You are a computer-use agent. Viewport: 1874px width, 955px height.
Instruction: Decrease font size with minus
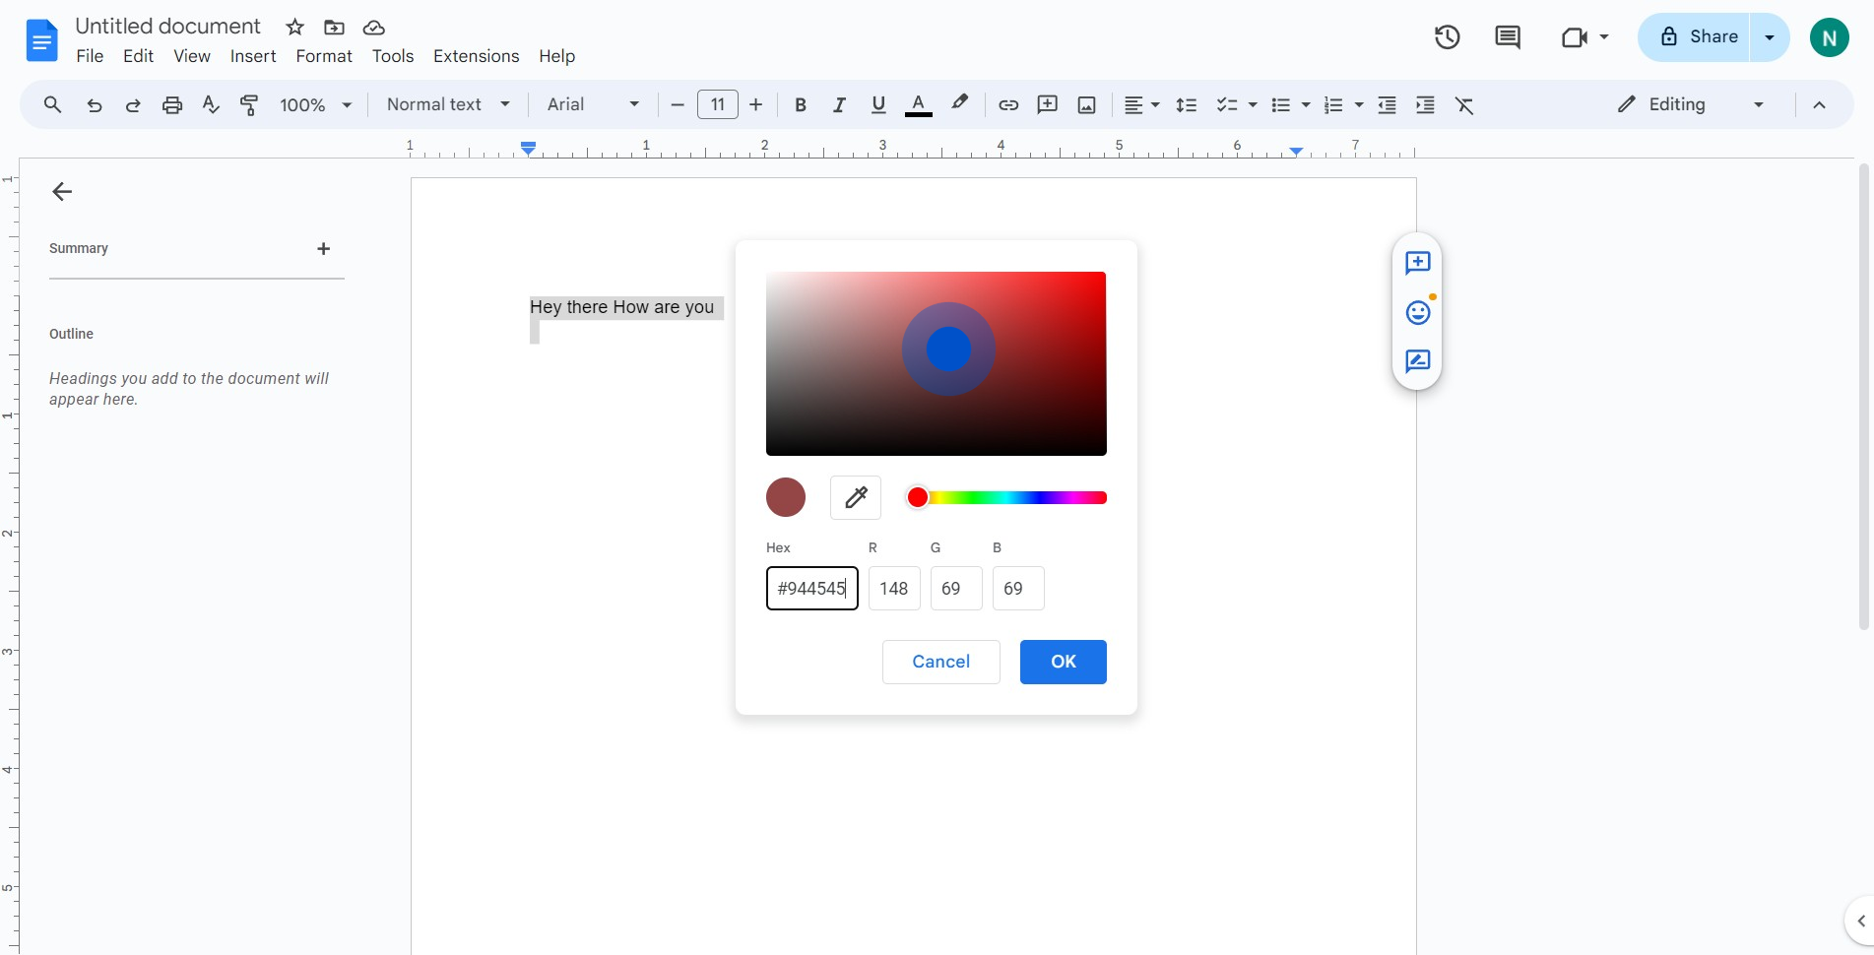pos(677,104)
